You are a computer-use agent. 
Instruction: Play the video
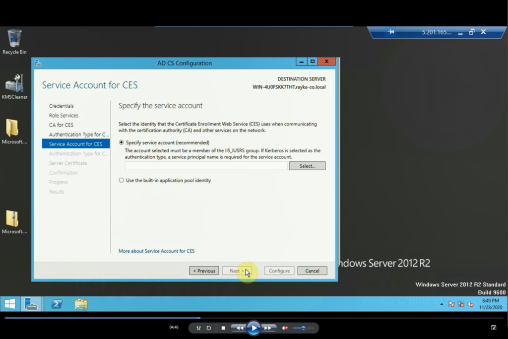(254, 328)
